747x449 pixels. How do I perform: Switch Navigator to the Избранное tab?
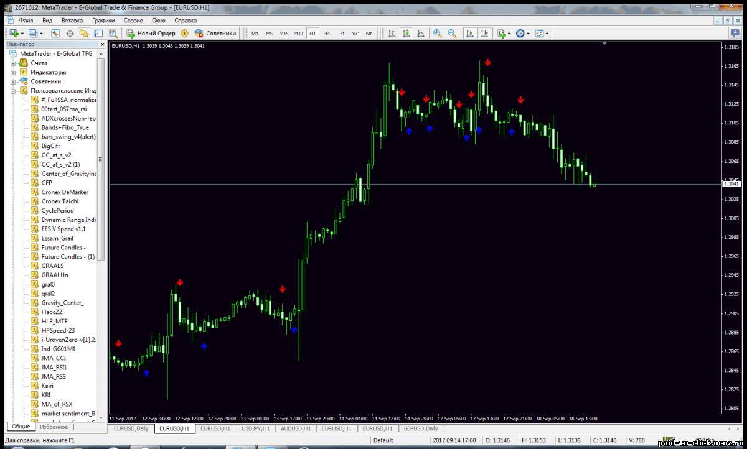54,427
